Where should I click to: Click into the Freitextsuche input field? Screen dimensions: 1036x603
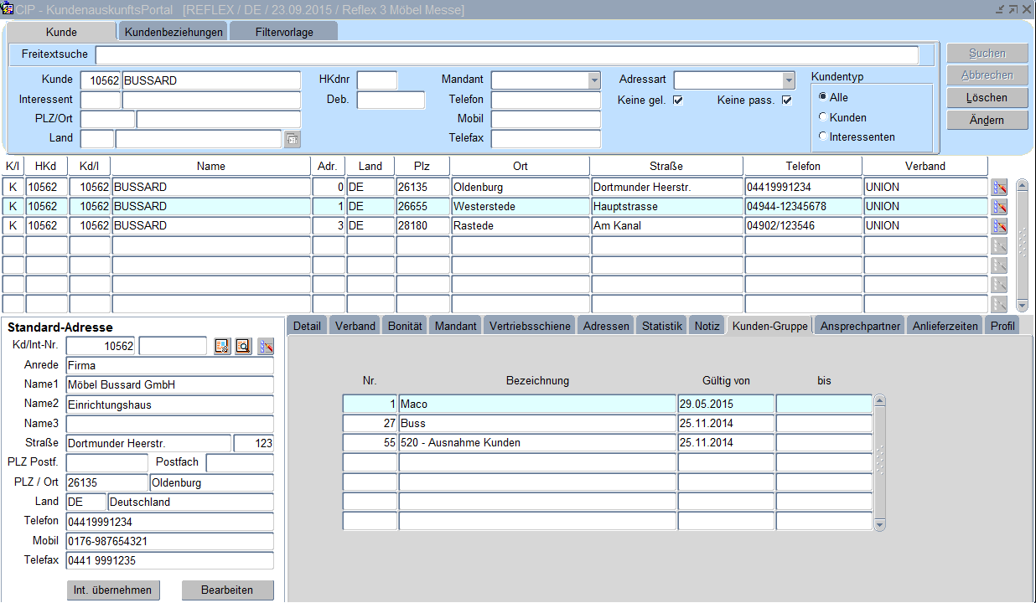[506, 55]
